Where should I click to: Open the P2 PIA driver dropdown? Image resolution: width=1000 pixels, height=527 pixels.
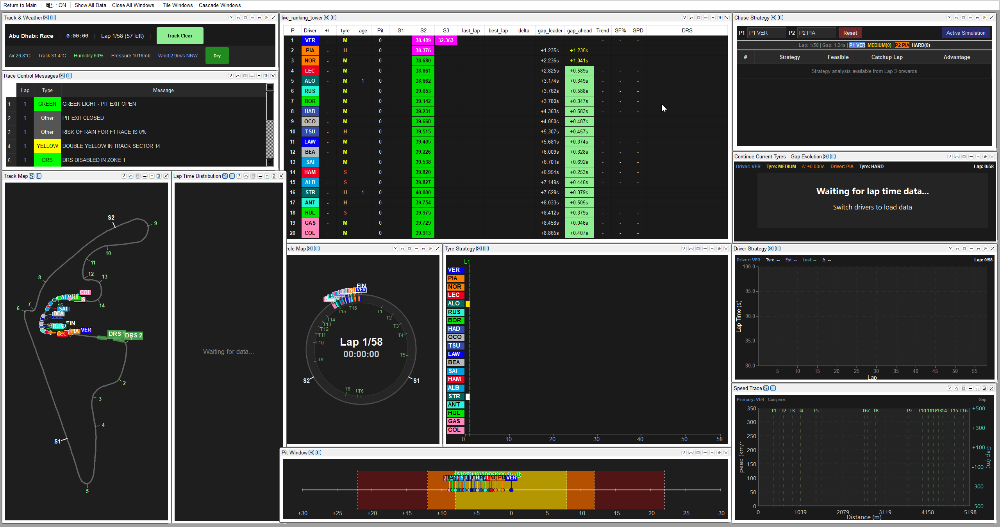(x=816, y=33)
